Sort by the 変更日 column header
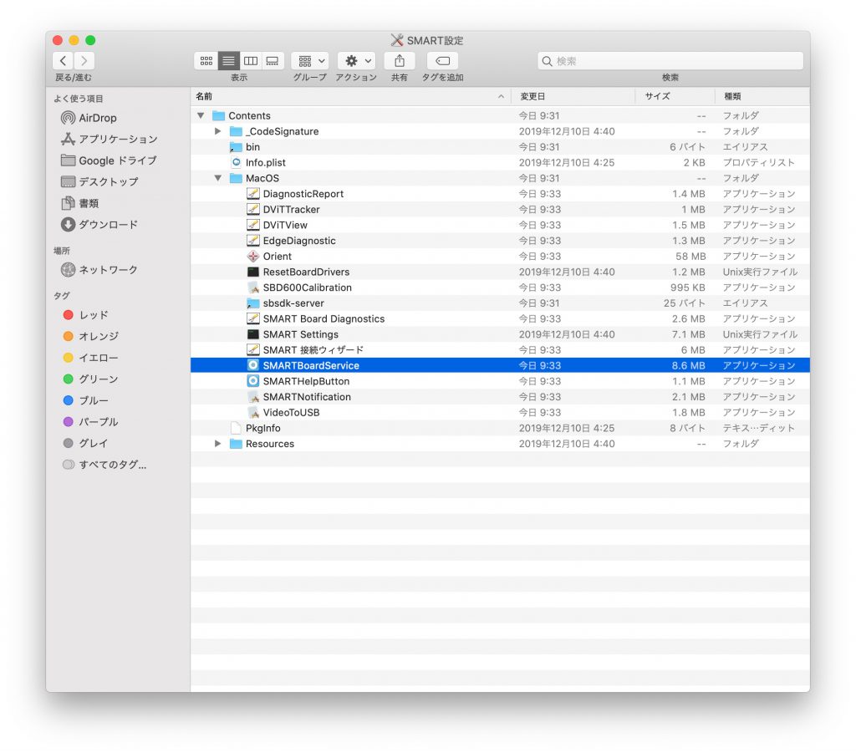Screen dimensions: 856x753 coord(573,97)
